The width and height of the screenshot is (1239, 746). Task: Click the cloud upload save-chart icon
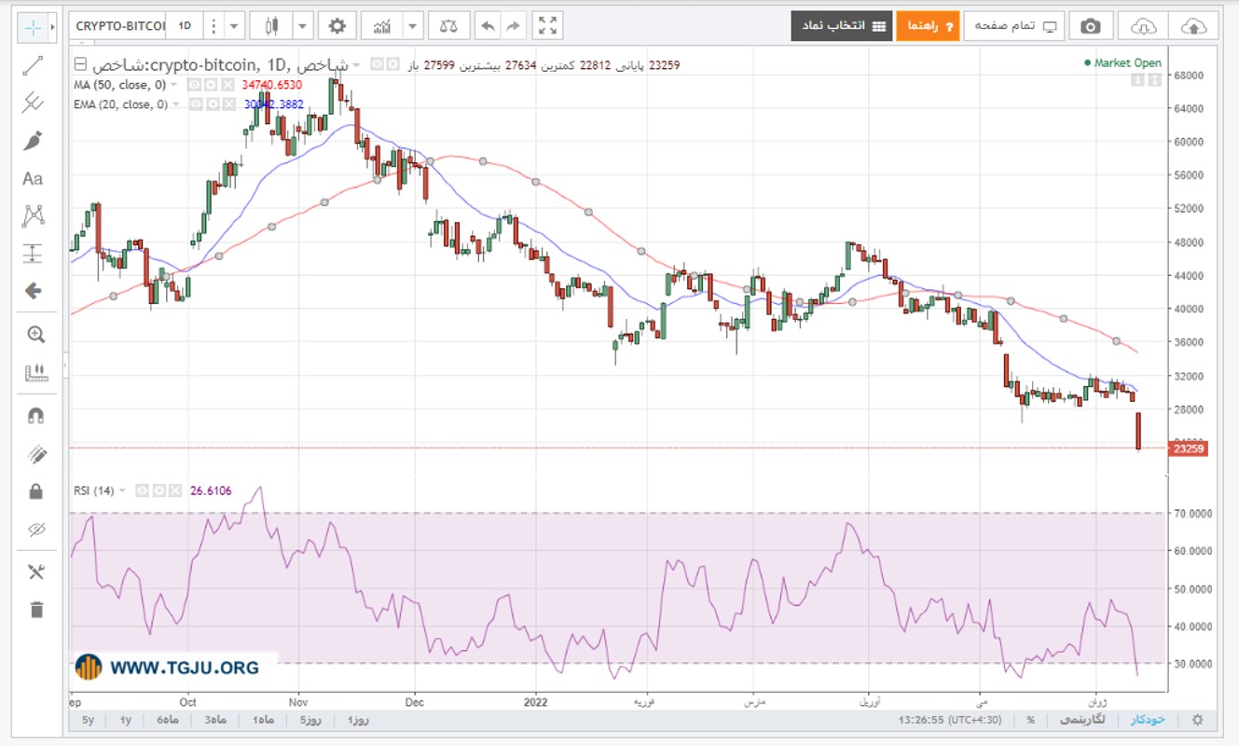(1194, 26)
